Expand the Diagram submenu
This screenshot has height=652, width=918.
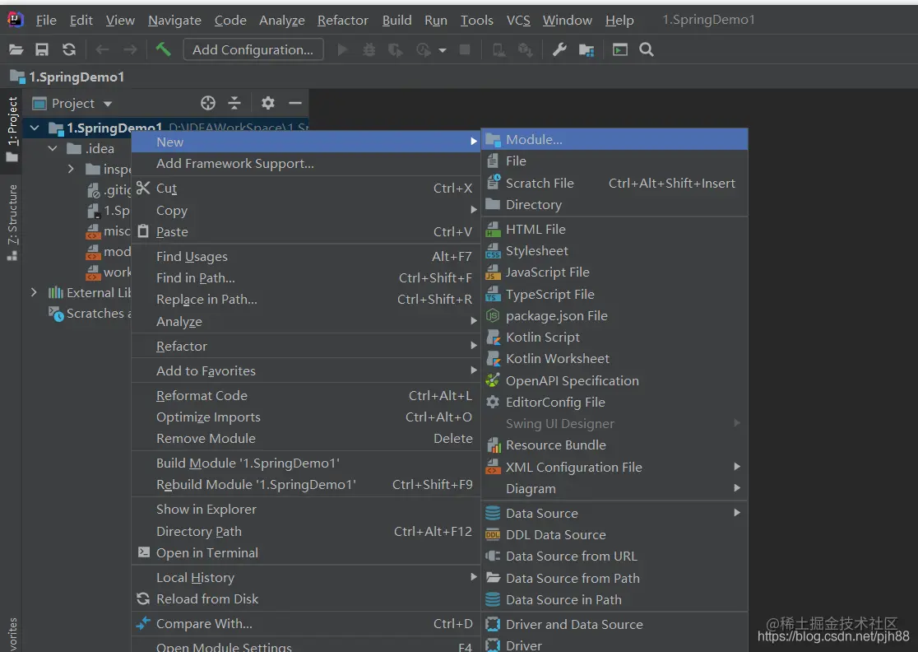tap(614, 488)
